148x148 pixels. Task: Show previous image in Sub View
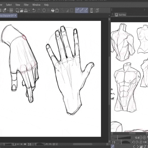click(x=134, y=147)
